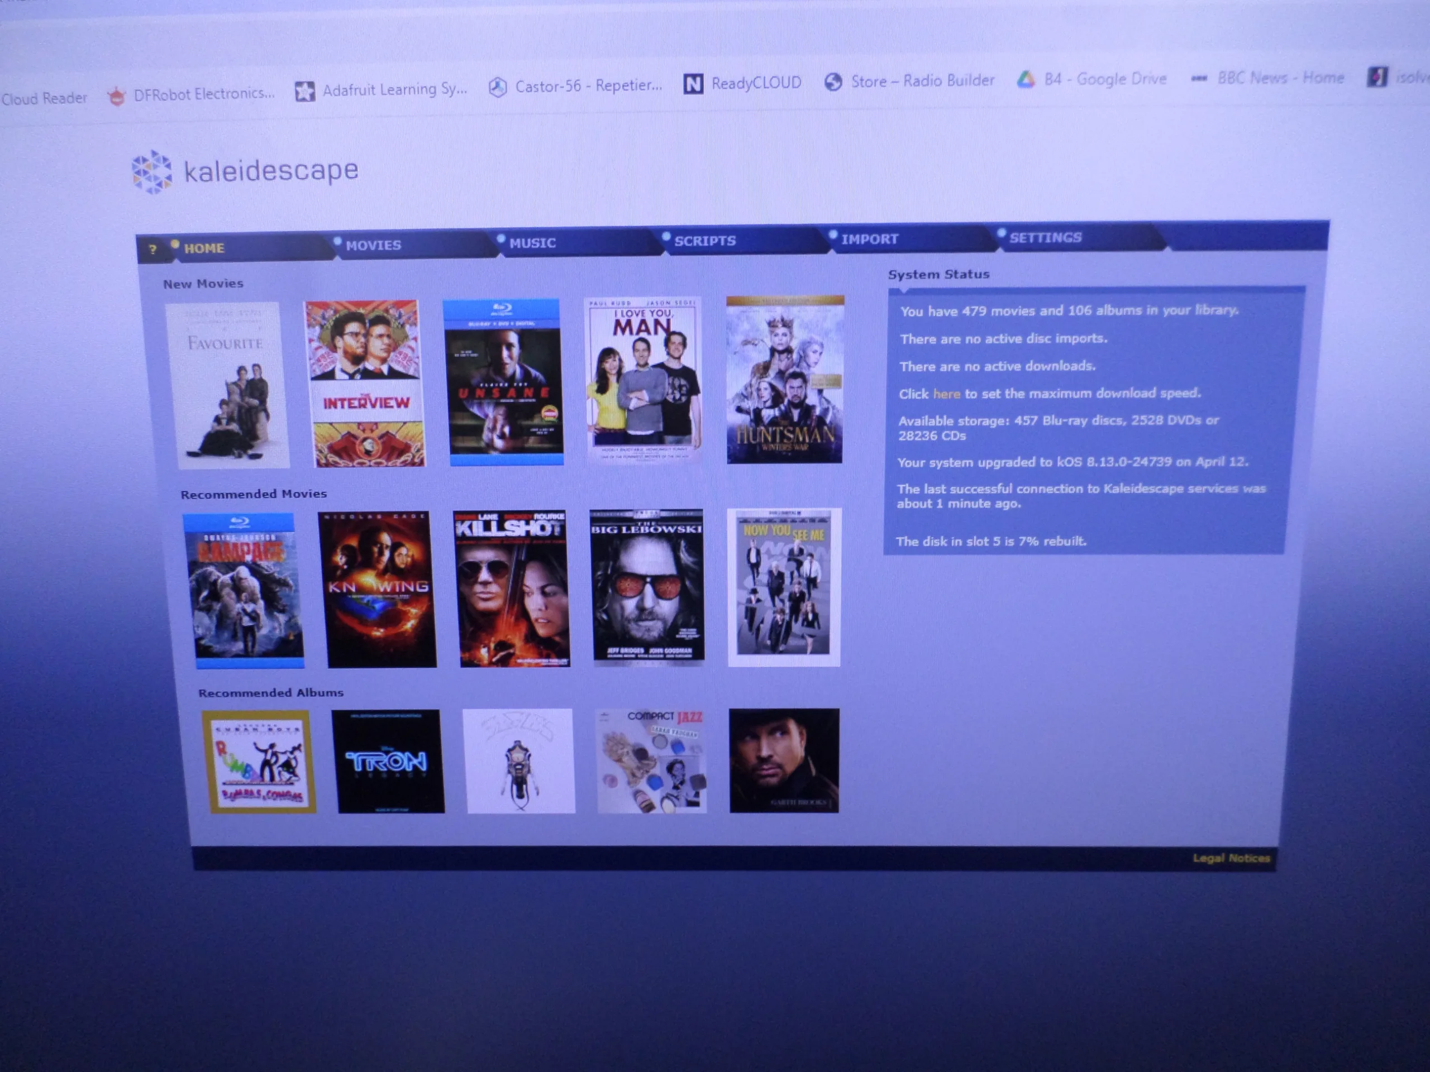Click the 'New Movies' heading
Image resolution: width=1430 pixels, height=1072 pixels.
[x=203, y=284]
